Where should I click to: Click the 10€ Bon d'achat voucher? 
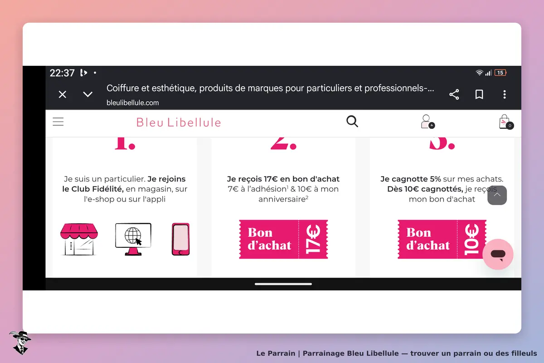click(x=442, y=239)
